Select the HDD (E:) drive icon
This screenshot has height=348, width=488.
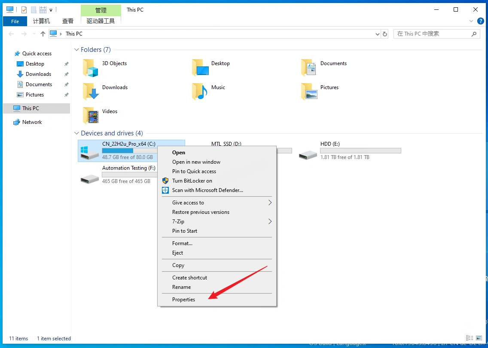click(x=308, y=154)
